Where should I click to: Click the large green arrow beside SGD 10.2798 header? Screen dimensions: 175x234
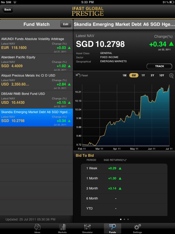tap(172, 44)
